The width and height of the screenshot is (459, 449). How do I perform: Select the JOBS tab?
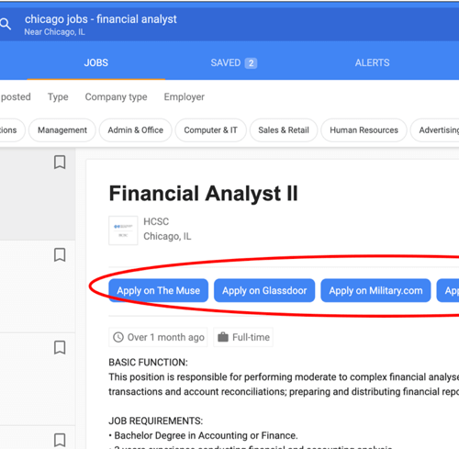coord(96,62)
